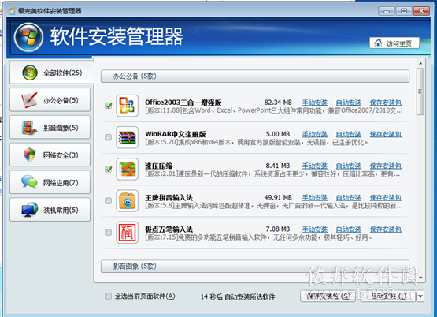Click 保存安装包 link for WinRAR

tap(386, 134)
